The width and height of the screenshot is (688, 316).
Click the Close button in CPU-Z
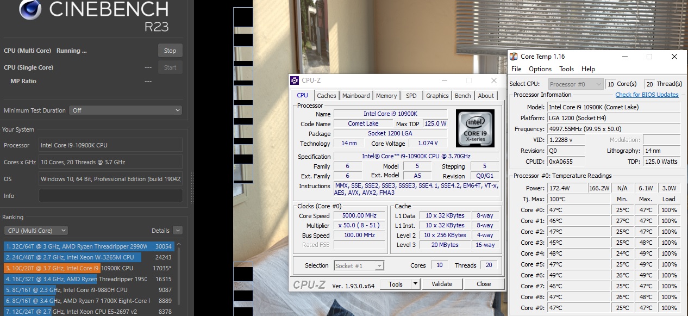(x=484, y=284)
